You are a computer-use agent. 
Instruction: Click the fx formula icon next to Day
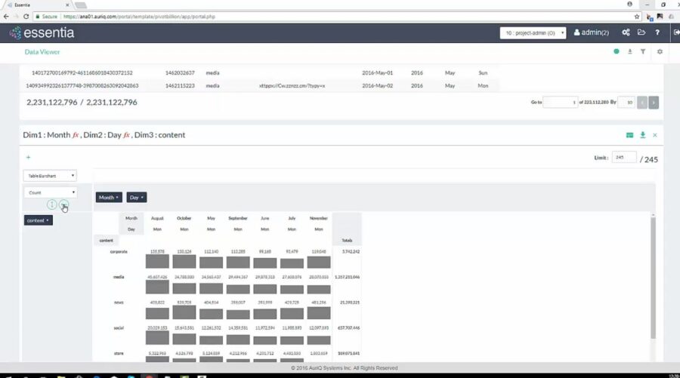click(x=127, y=135)
